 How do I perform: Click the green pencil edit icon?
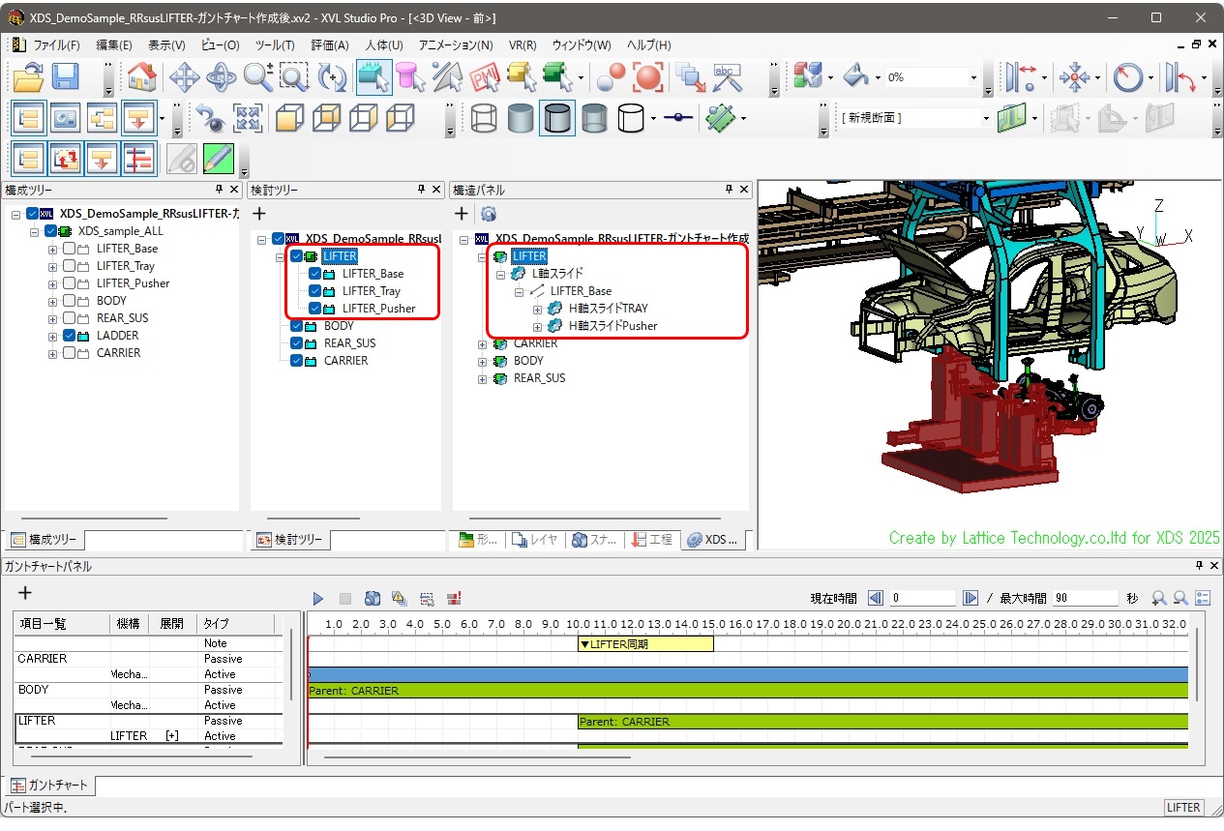[218, 158]
